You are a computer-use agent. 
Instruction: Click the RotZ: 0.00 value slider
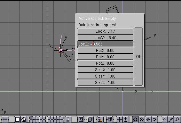[105, 63]
